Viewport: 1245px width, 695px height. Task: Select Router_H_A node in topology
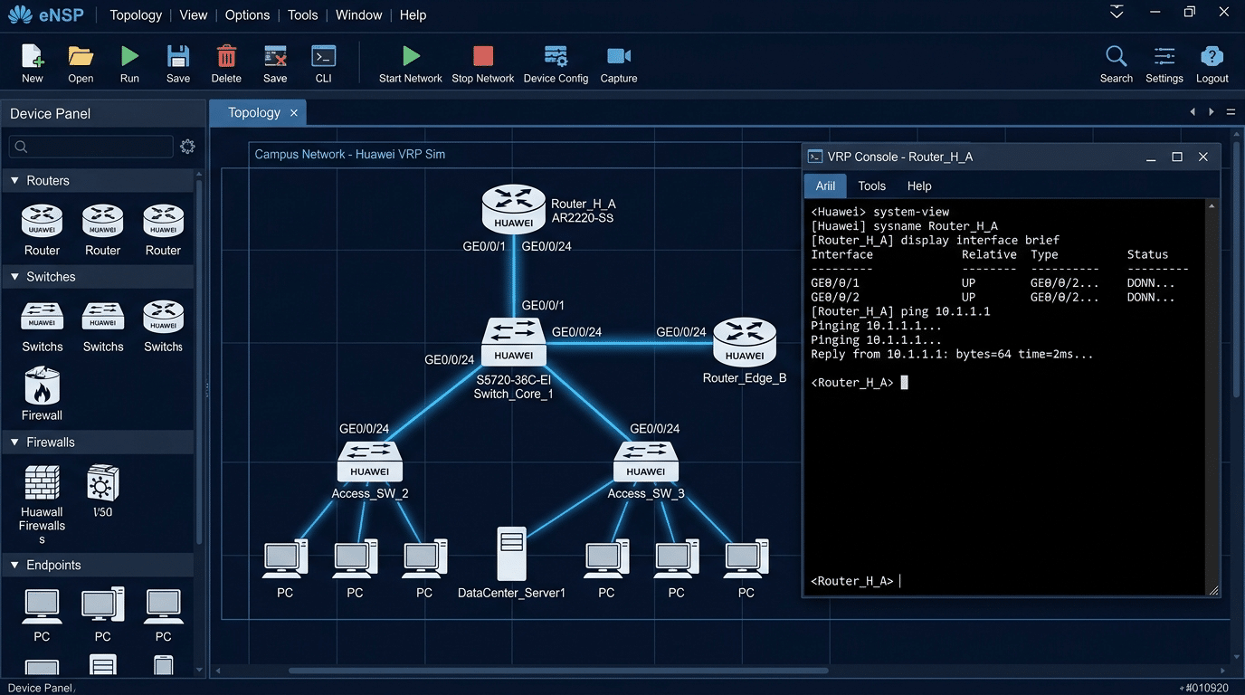click(514, 207)
